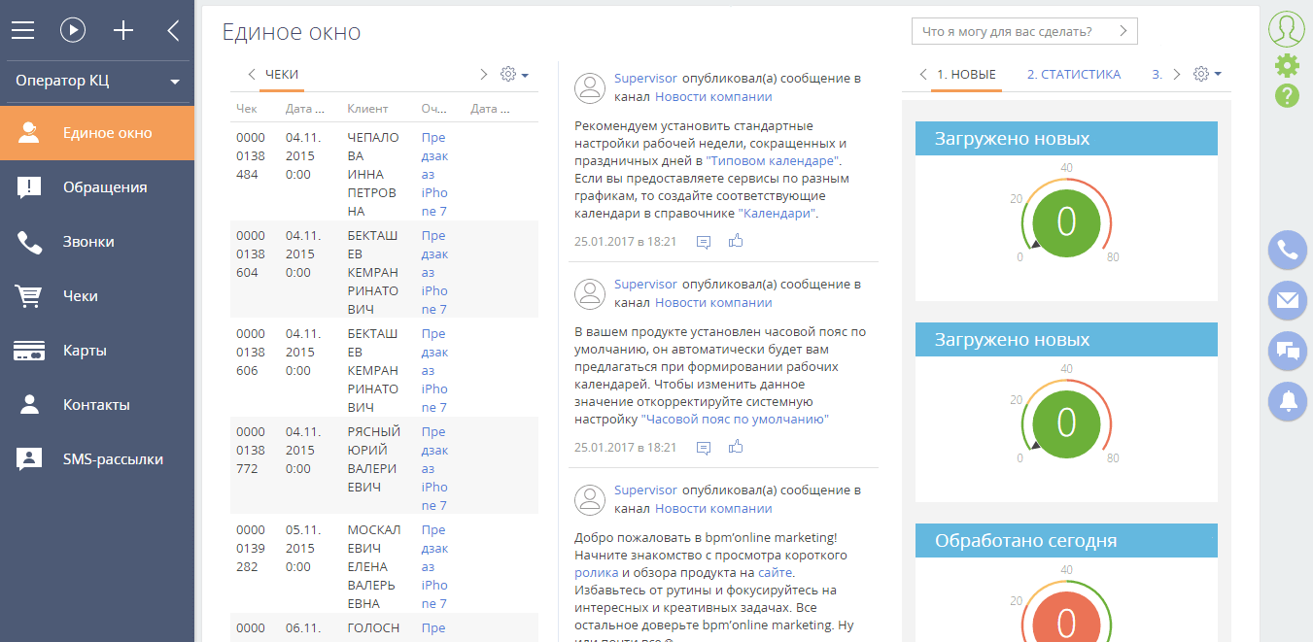Click the Предзаказ iPhone 7 link for РЯСНЫЙ
The width and height of the screenshot is (1313, 642).
(434, 469)
